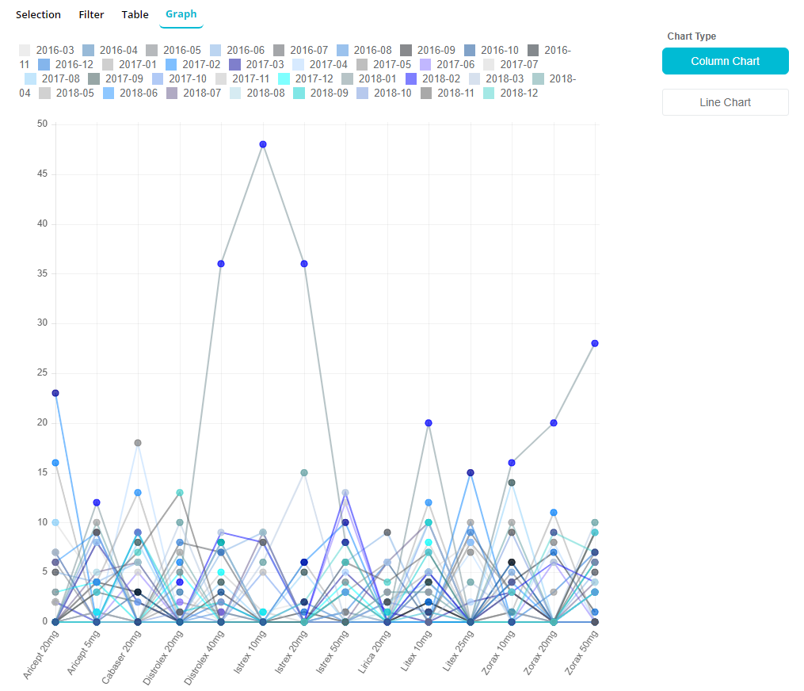Viewport: 804px width, 691px height.
Task: Open the Filter tab
Action: click(x=91, y=14)
